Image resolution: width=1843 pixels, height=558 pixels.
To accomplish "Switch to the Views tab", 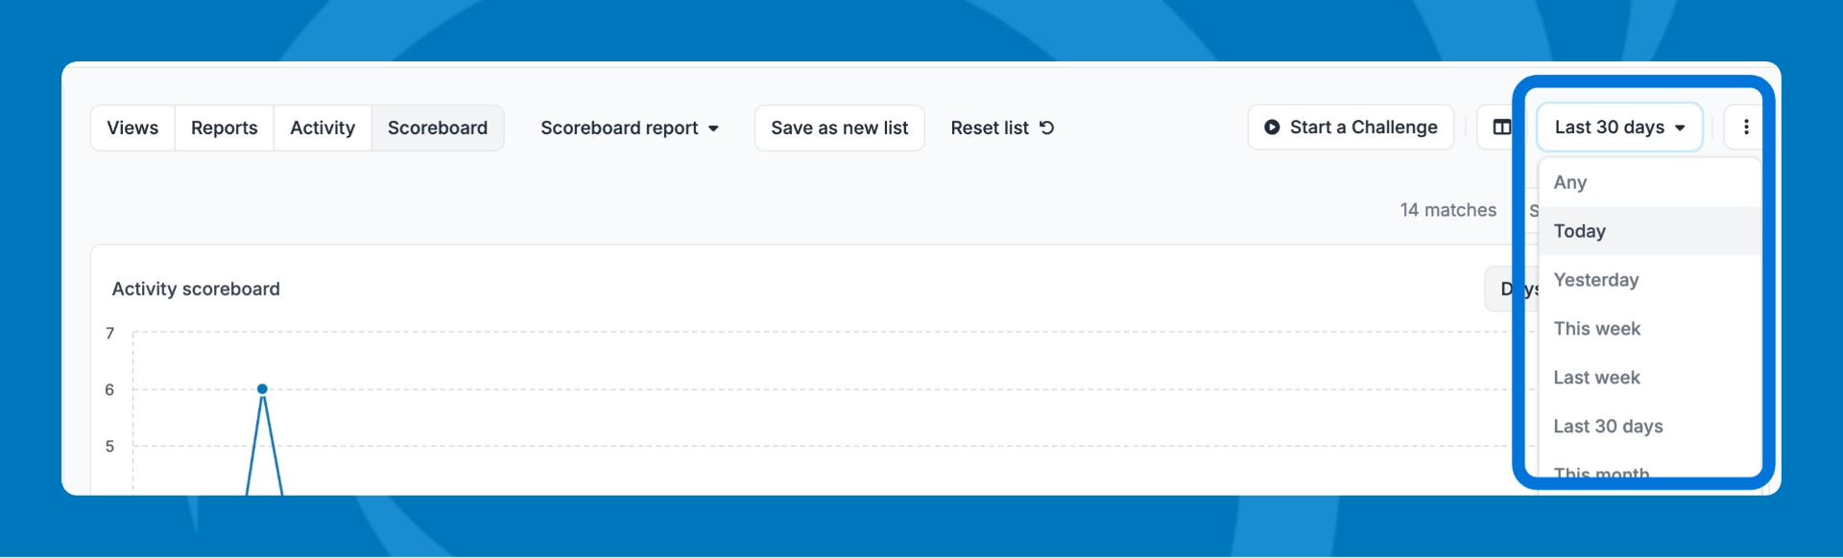I will pos(132,128).
